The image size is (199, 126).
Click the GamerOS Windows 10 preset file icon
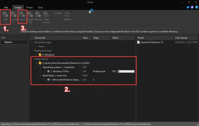click(x=138, y=42)
